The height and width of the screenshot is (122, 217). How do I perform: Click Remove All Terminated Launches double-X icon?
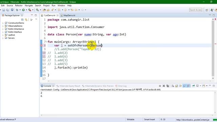coord(167,86)
